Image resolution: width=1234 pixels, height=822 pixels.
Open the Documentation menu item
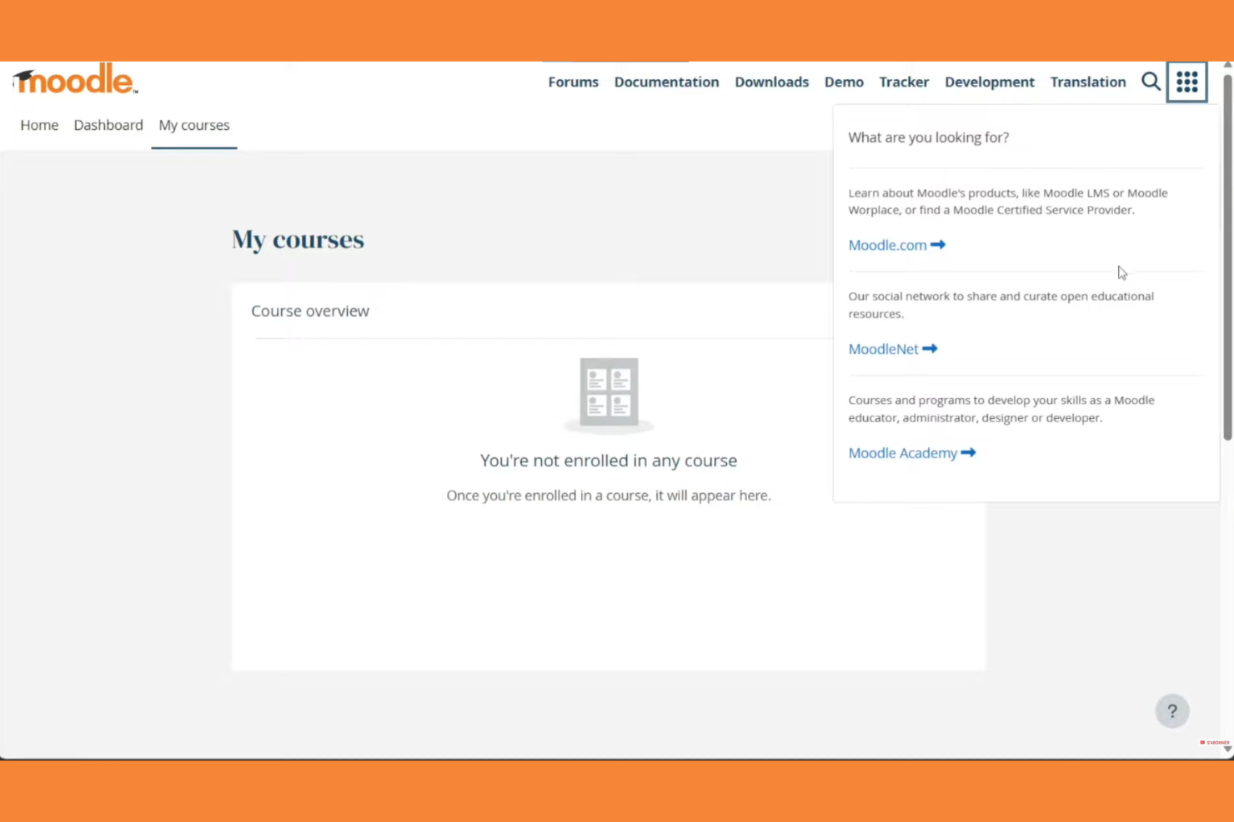click(x=666, y=82)
